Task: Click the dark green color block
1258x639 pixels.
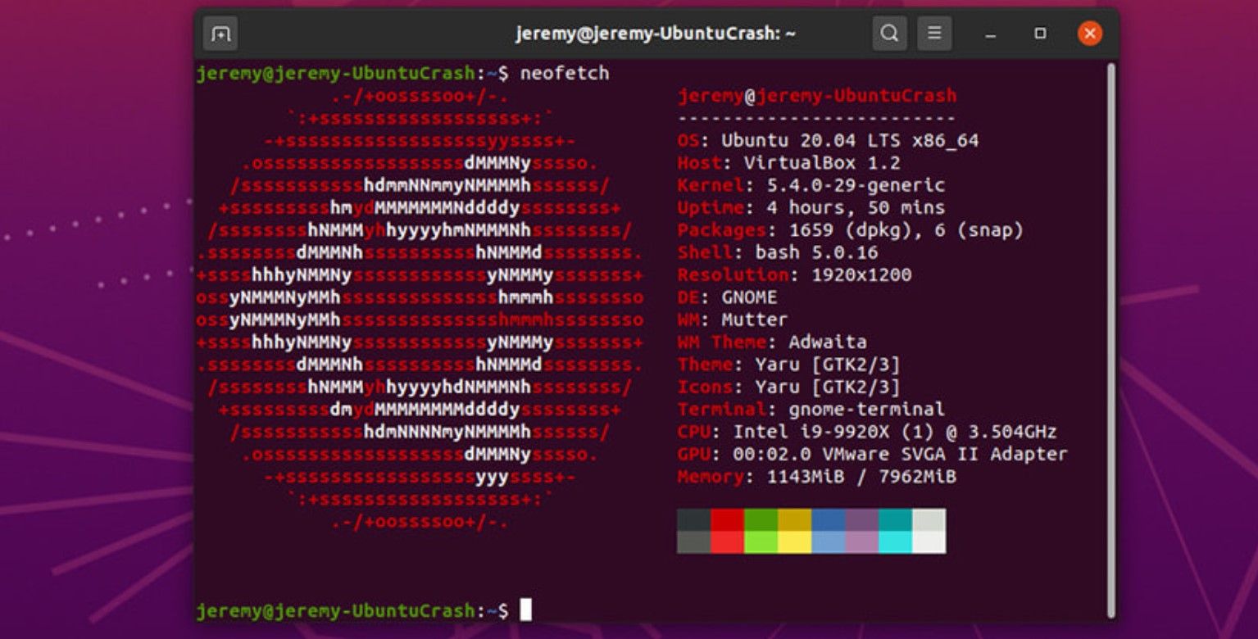Action: coord(761,519)
